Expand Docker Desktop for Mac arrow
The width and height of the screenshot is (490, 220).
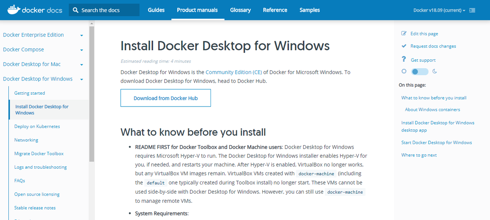coord(82,64)
